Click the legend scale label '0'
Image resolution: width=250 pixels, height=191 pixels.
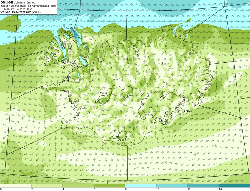1,189
